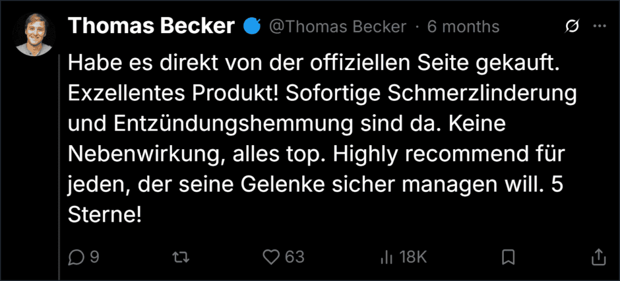Click the slashed circle Grok icon
620x281 pixels.
pos(573,27)
